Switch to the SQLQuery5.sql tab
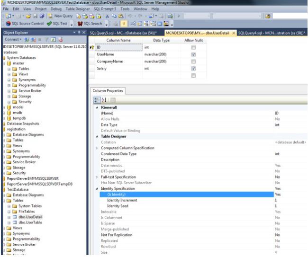 pos(123,33)
